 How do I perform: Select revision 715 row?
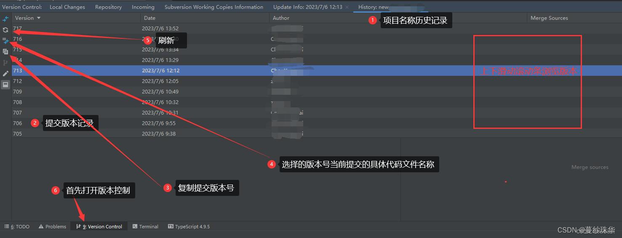pos(317,50)
